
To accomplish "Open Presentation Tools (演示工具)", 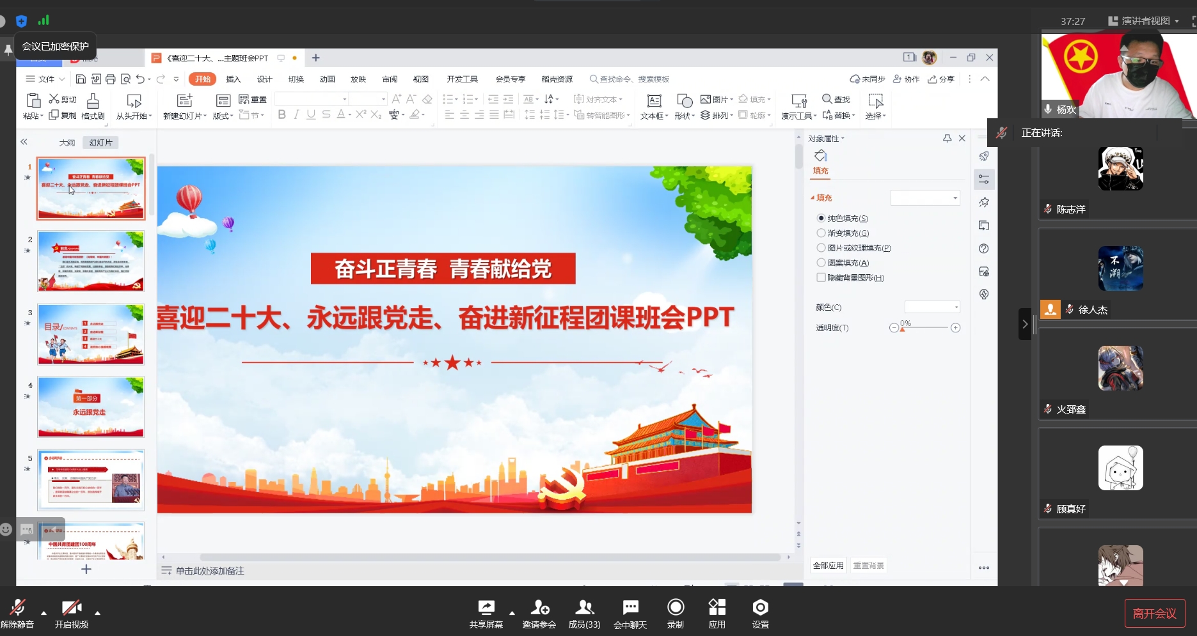I will pyautogui.click(x=798, y=106).
